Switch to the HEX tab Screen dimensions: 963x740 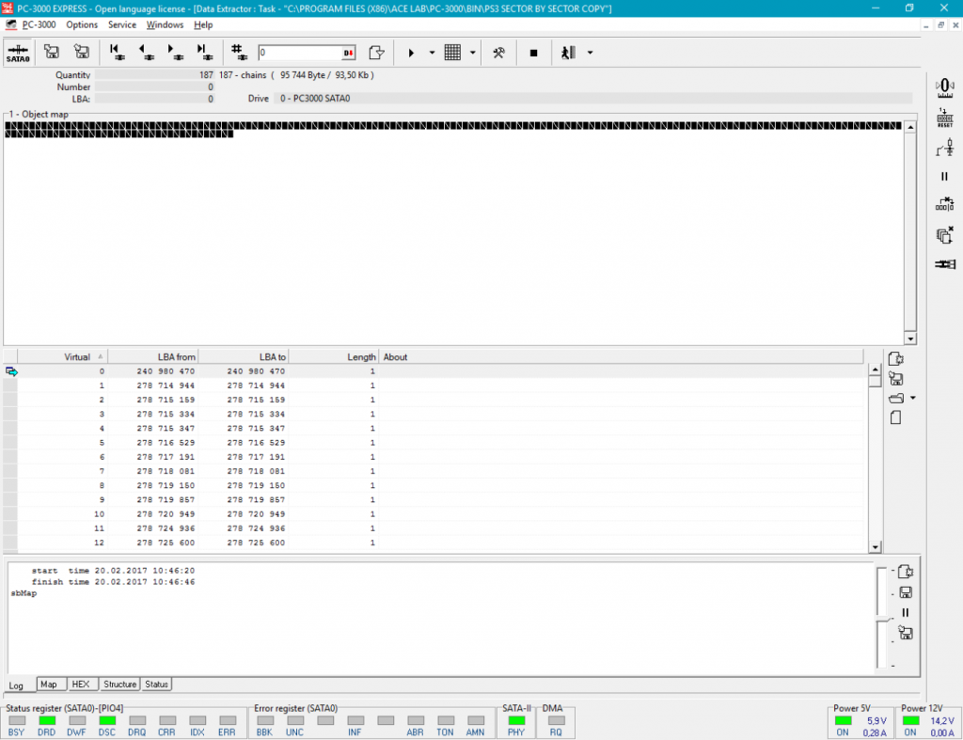(x=80, y=685)
